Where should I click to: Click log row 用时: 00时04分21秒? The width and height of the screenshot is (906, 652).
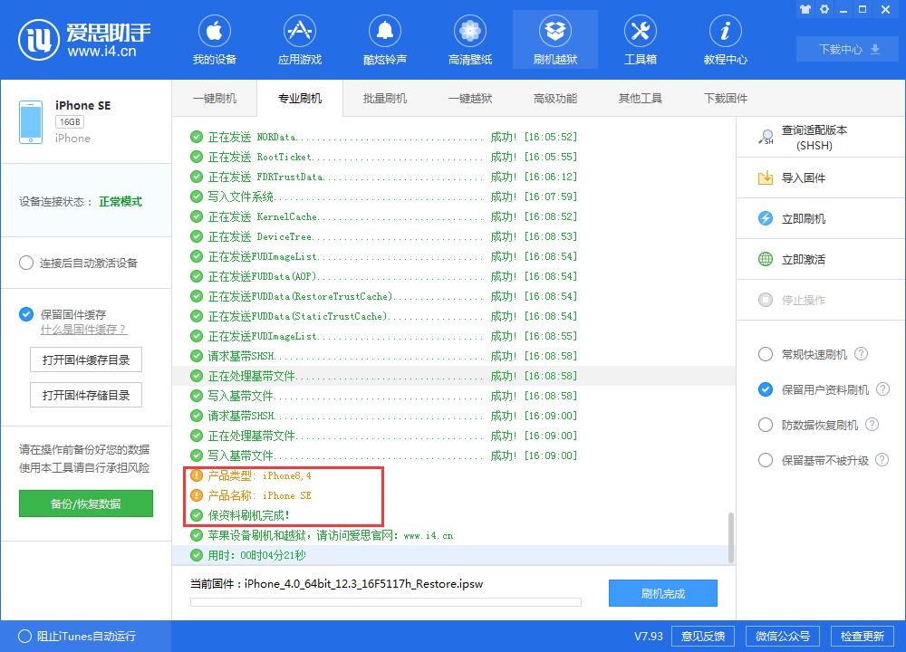[x=454, y=555]
